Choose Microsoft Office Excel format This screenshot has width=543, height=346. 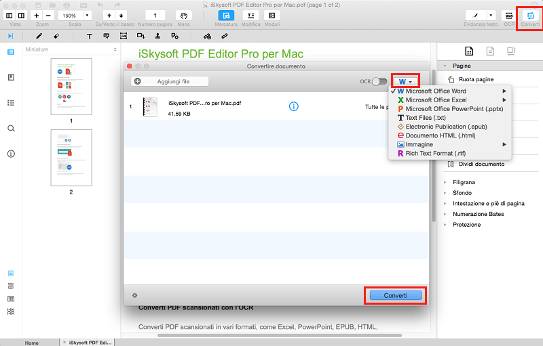click(450, 100)
